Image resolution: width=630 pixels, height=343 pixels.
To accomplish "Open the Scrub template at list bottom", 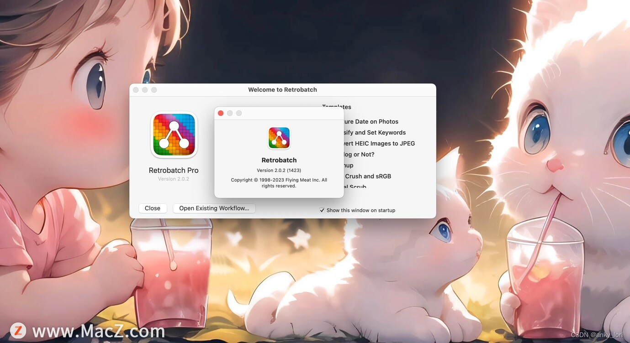I will tap(354, 187).
